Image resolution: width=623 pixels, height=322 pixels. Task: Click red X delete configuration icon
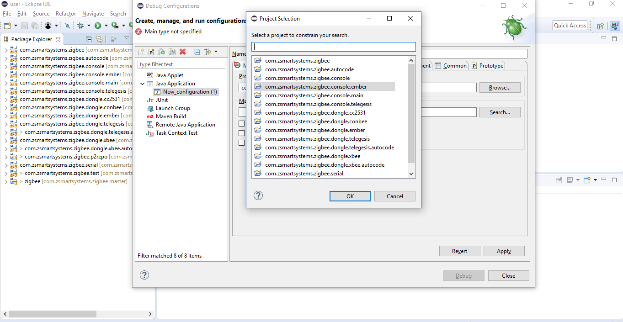[x=182, y=52]
